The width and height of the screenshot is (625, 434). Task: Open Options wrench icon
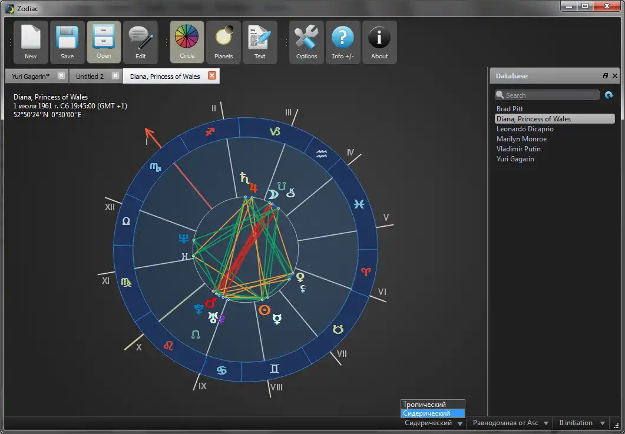pyautogui.click(x=306, y=42)
